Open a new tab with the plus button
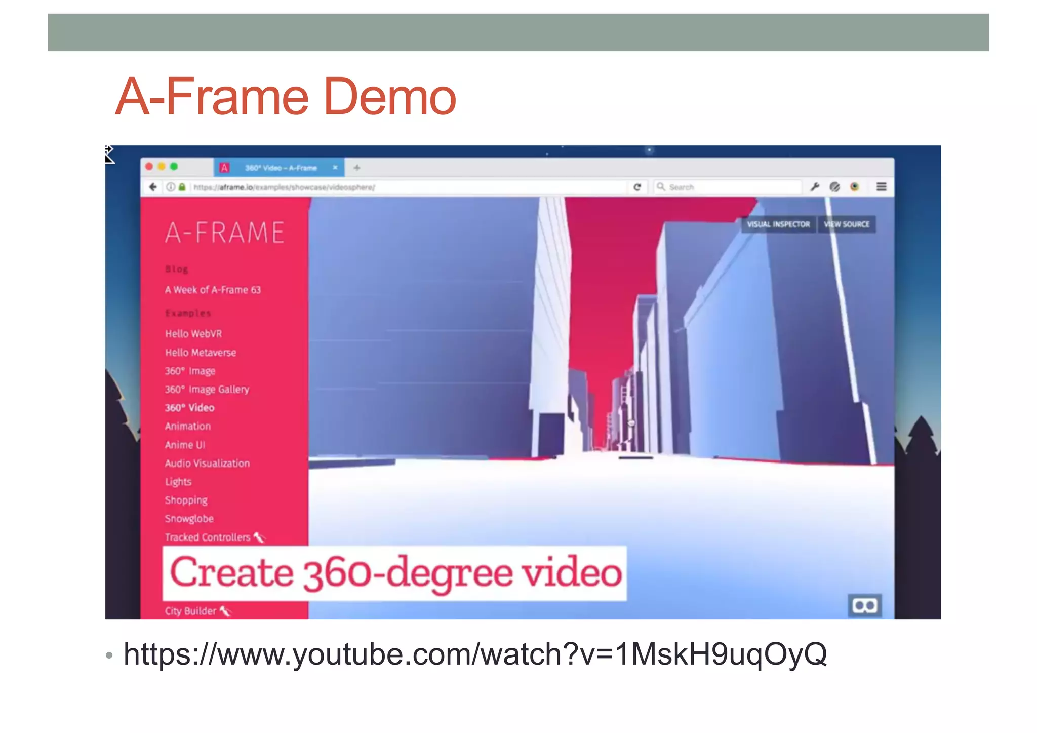The image size is (1037, 733). point(357,168)
